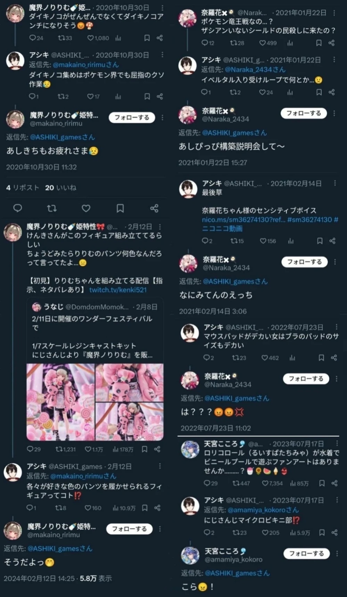Screen dimensions: 347x597
Task: Open the twitch.tv/kenki521 link
Action: click(x=118, y=290)
